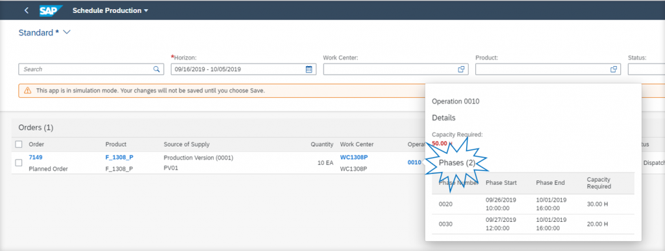Go back using the header arrow
Viewport: 665px width, 251px height.
click(27, 10)
